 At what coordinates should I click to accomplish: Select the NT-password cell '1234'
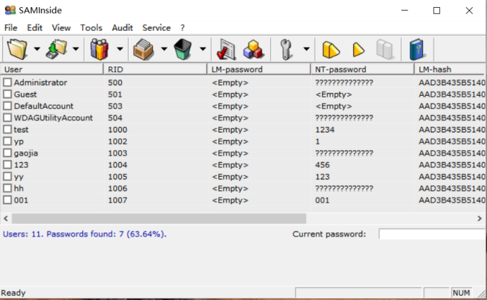[x=325, y=130]
